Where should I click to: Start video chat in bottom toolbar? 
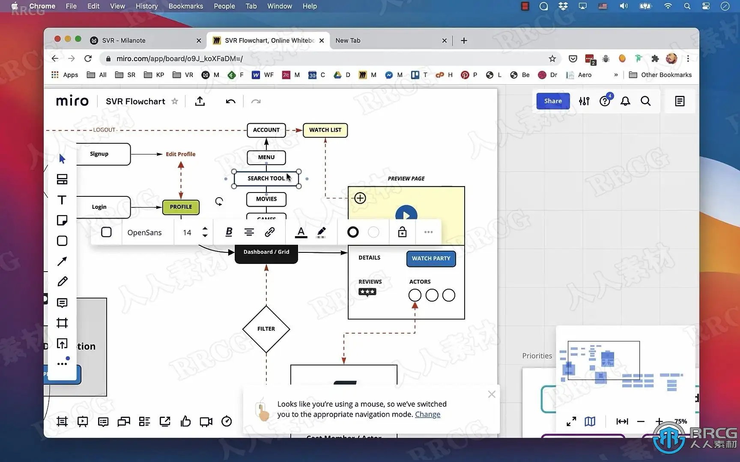tap(206, 421)
